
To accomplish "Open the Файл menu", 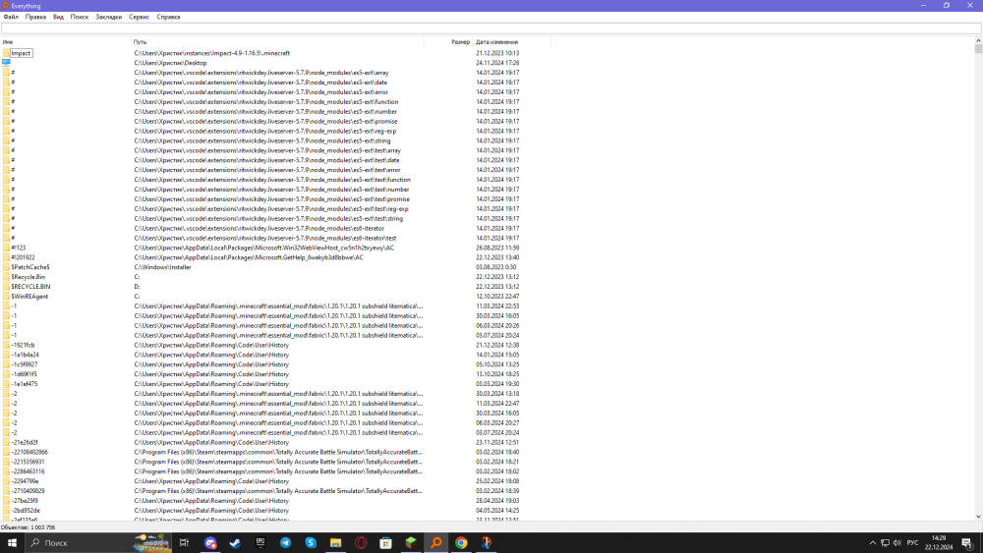I will point(11,17).
